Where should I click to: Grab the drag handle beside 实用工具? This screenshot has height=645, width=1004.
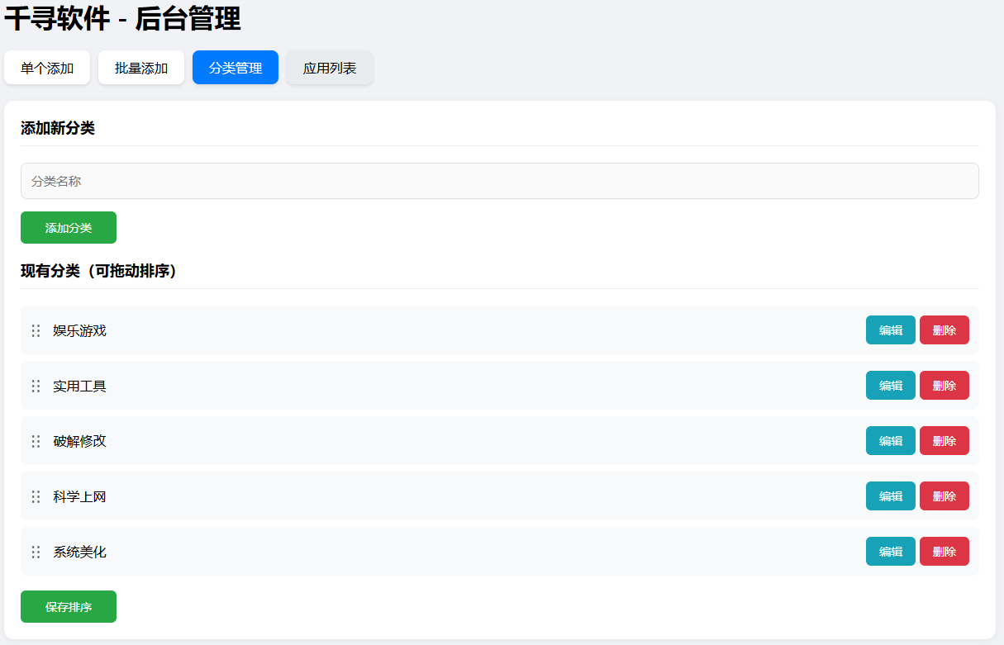pos(35,385)
